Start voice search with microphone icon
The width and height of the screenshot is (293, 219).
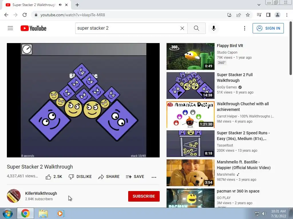tap(213, 28)
